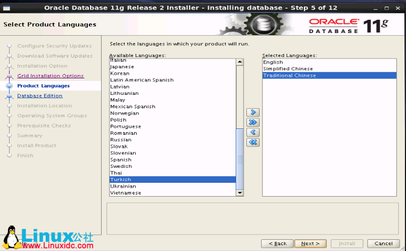Select Slovak language entry

pyautogui.click(x=173, y=146)
